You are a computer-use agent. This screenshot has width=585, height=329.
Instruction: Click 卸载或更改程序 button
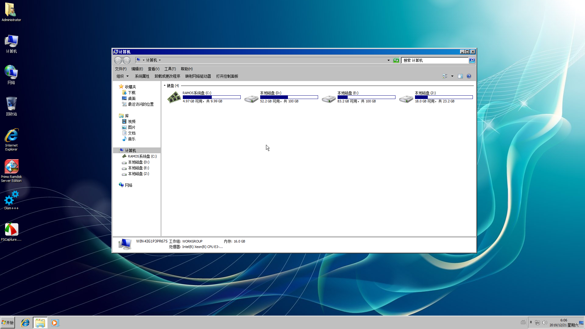point(167,76)
